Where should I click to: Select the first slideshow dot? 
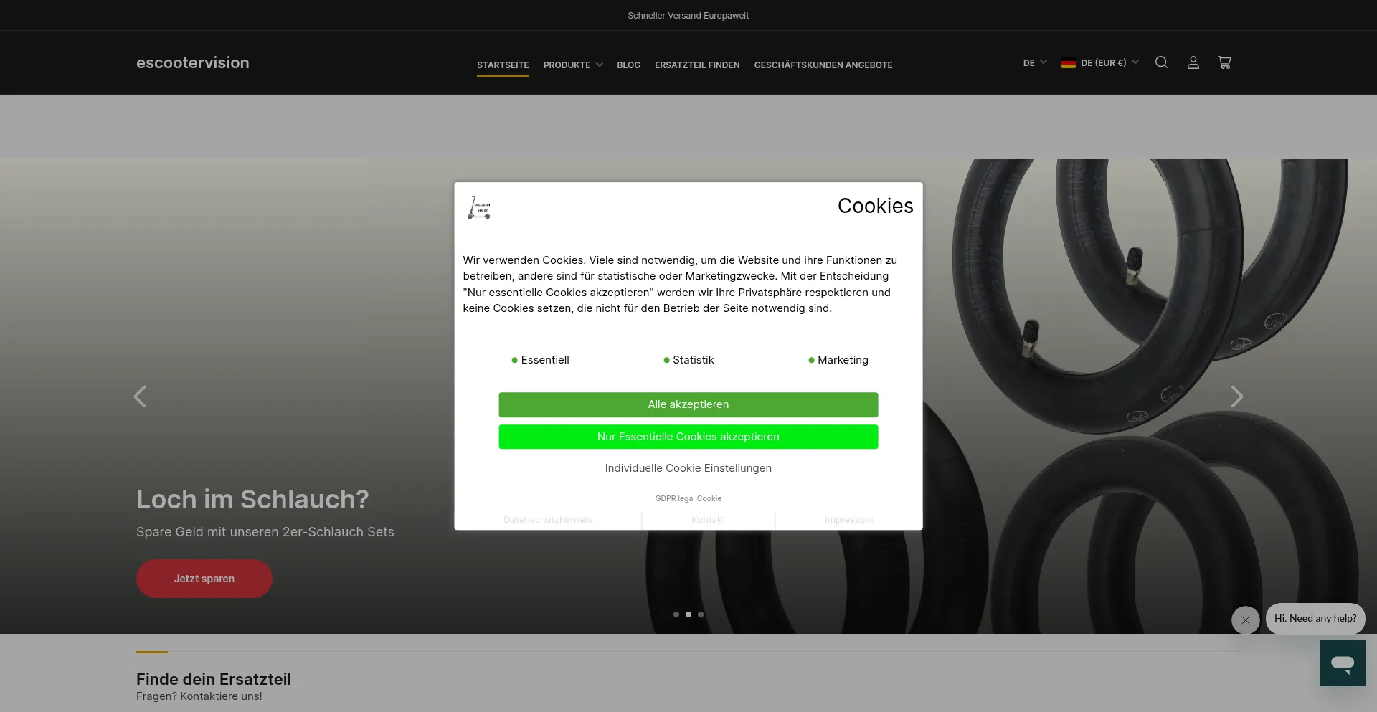point(676,614)
